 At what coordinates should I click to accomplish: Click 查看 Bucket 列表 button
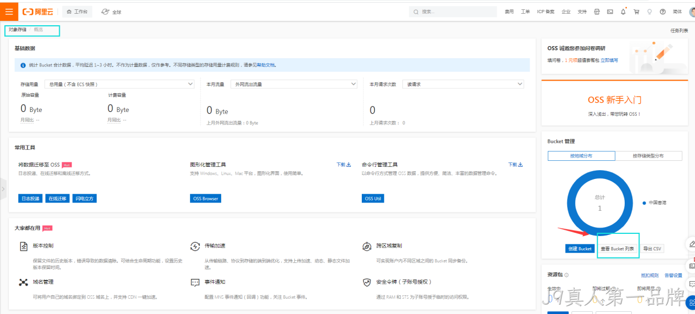618,249
